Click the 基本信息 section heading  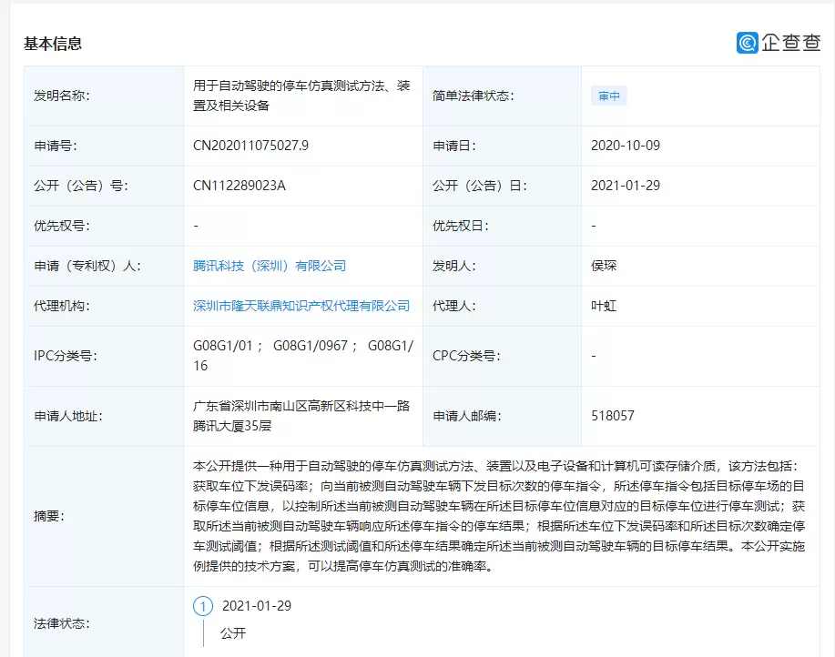53,44
